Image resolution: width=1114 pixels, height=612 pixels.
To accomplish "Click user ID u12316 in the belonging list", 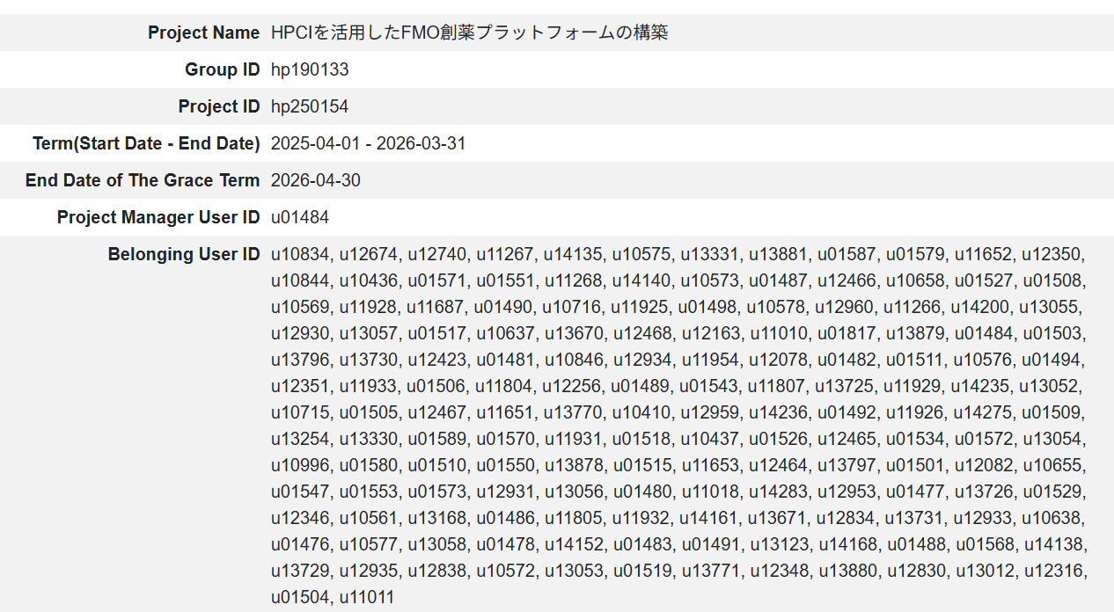I will (1053, 572).
